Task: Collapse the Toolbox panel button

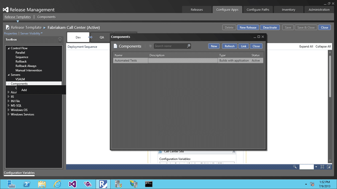Action: [x=60, y=39]
